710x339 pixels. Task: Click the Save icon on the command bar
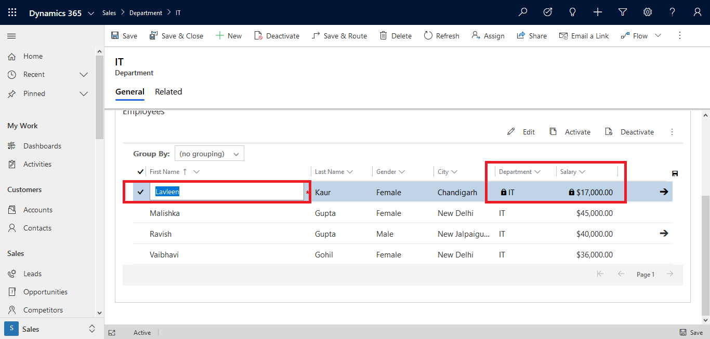click(x=115, y=35)
